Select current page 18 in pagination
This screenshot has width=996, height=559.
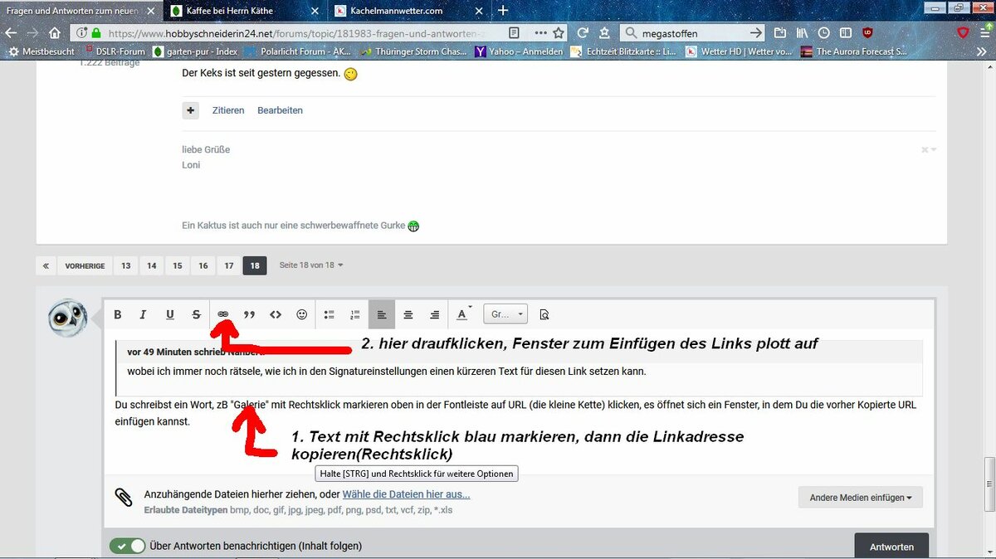pos(255,265)
